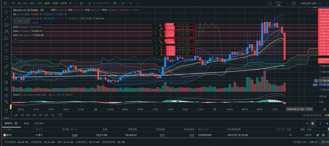Image resolution: width=329 pixels, height=146 pixels.
Task: Click the trend line in floating toolbar
Action: (27, 21)
